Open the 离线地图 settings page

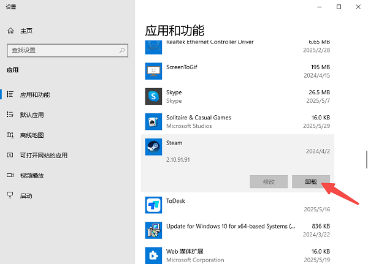click(x=32, y=135)
